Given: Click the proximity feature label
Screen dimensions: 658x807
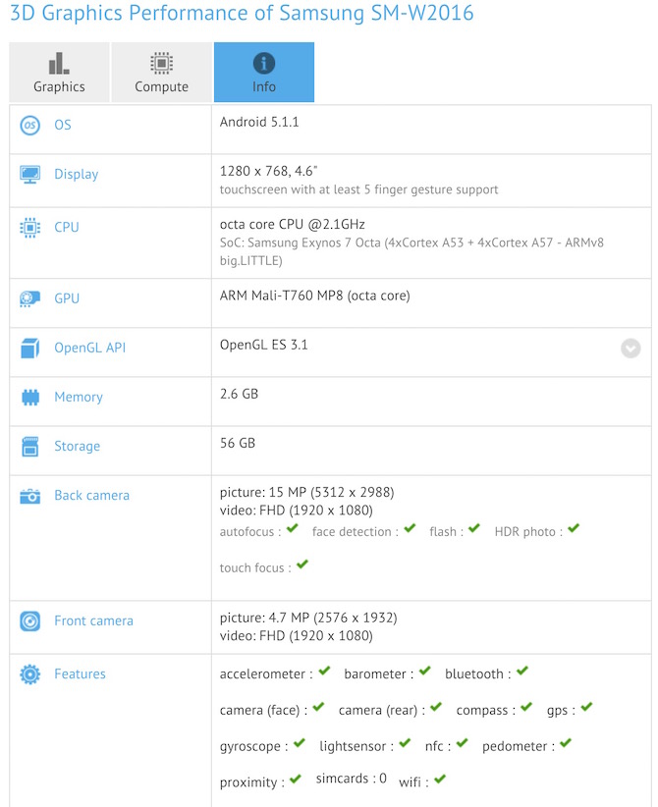Looking at the screenshot, I should pos(251,782).
